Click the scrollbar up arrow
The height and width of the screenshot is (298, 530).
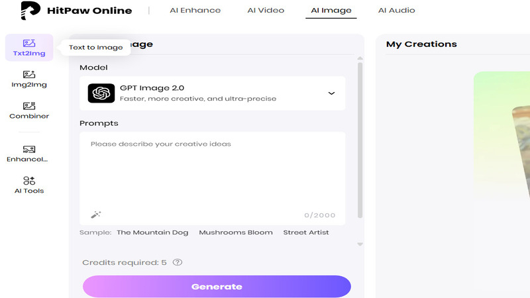coord(360,58)
